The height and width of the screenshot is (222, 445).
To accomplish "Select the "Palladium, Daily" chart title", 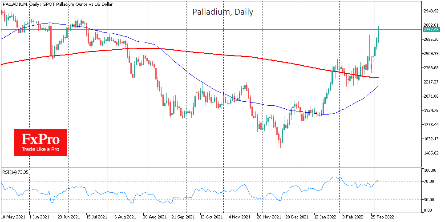I will coord(222,12).
